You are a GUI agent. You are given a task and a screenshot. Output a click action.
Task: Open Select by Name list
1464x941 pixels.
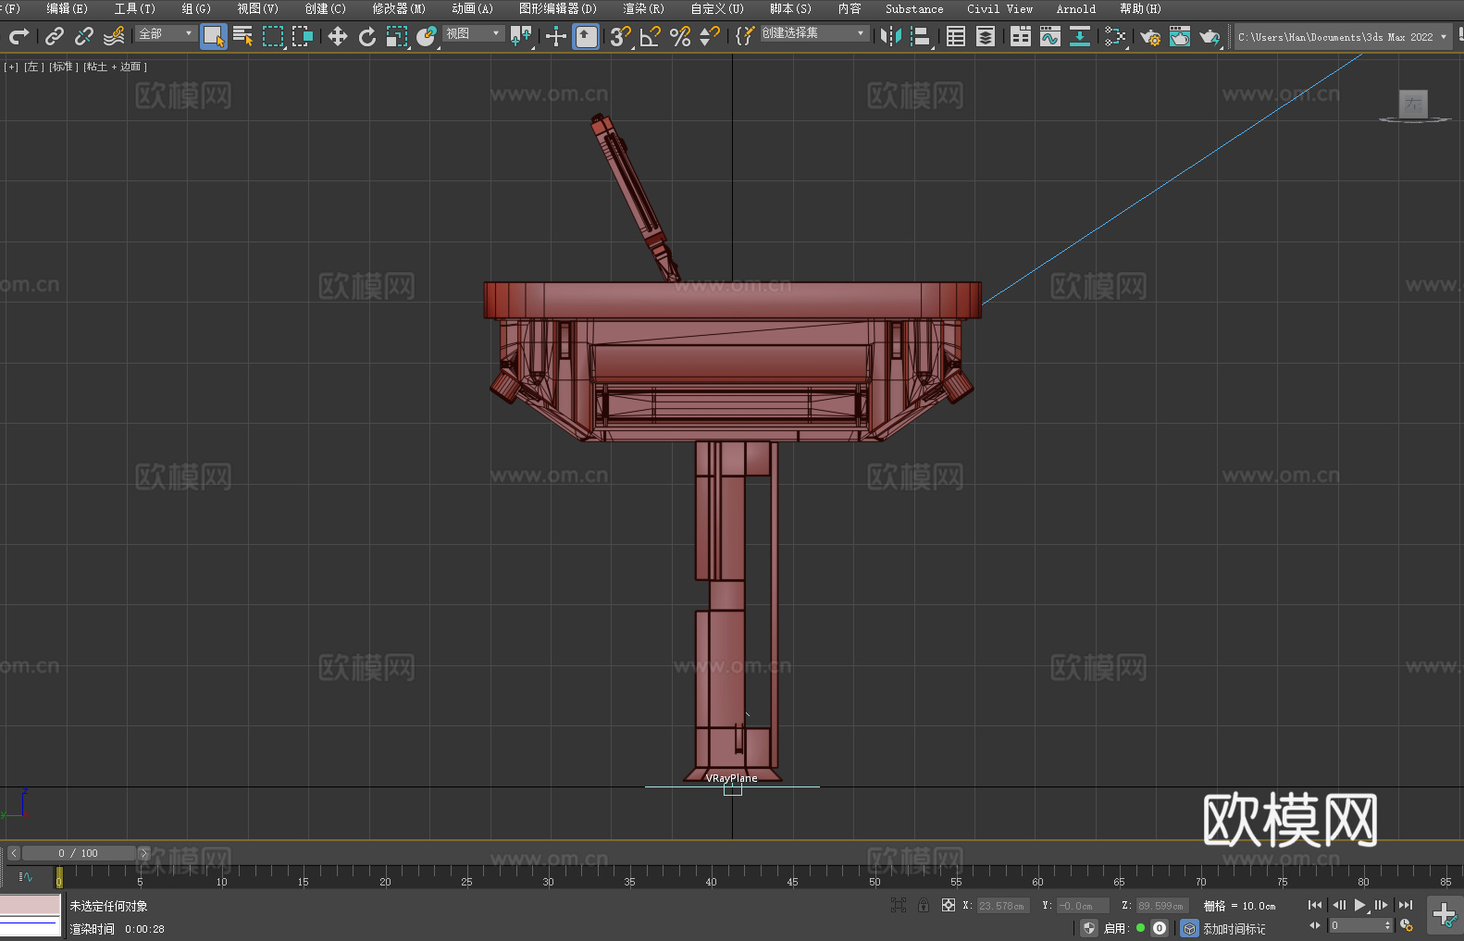coord(243,36)
